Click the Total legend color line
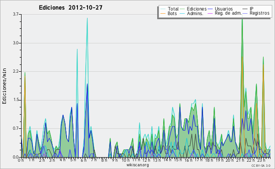The image size is (275, 169). pos(163,9)
